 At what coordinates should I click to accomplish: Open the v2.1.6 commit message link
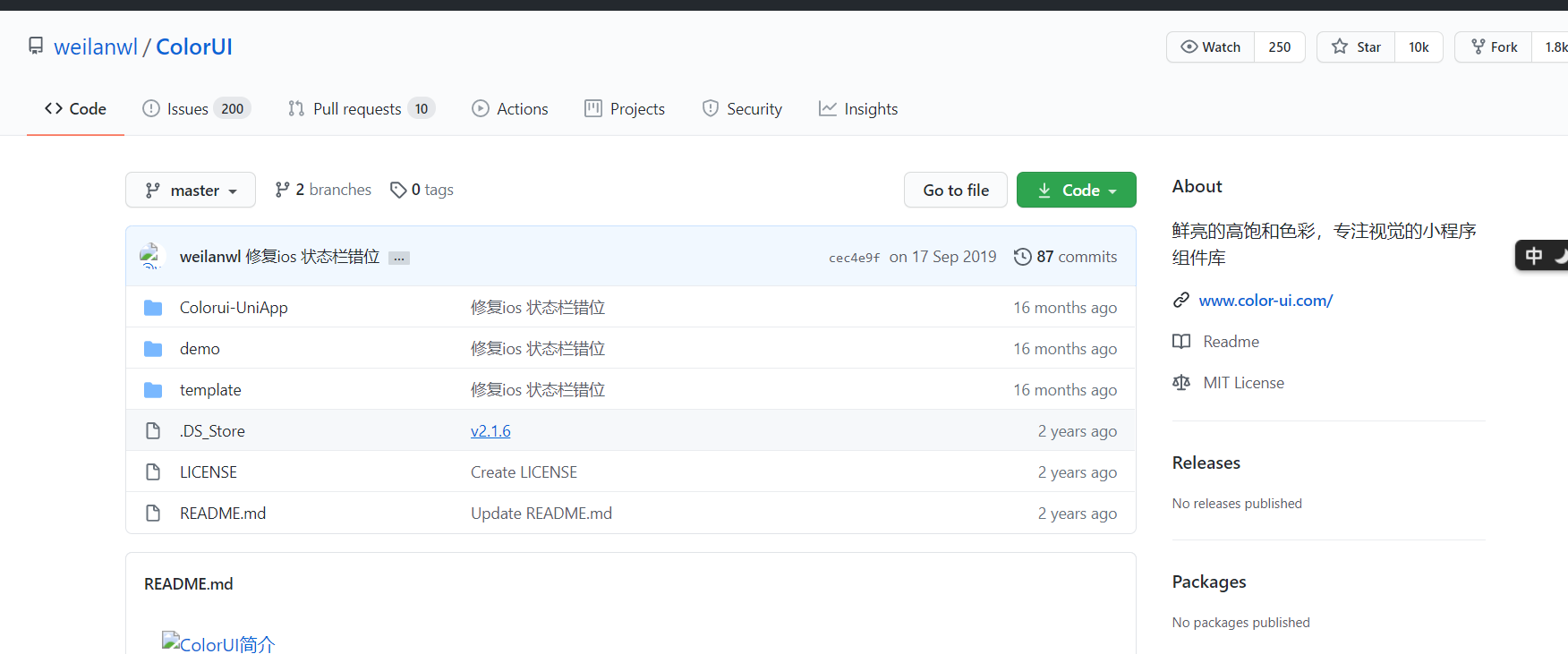click(x=490, y=431)
